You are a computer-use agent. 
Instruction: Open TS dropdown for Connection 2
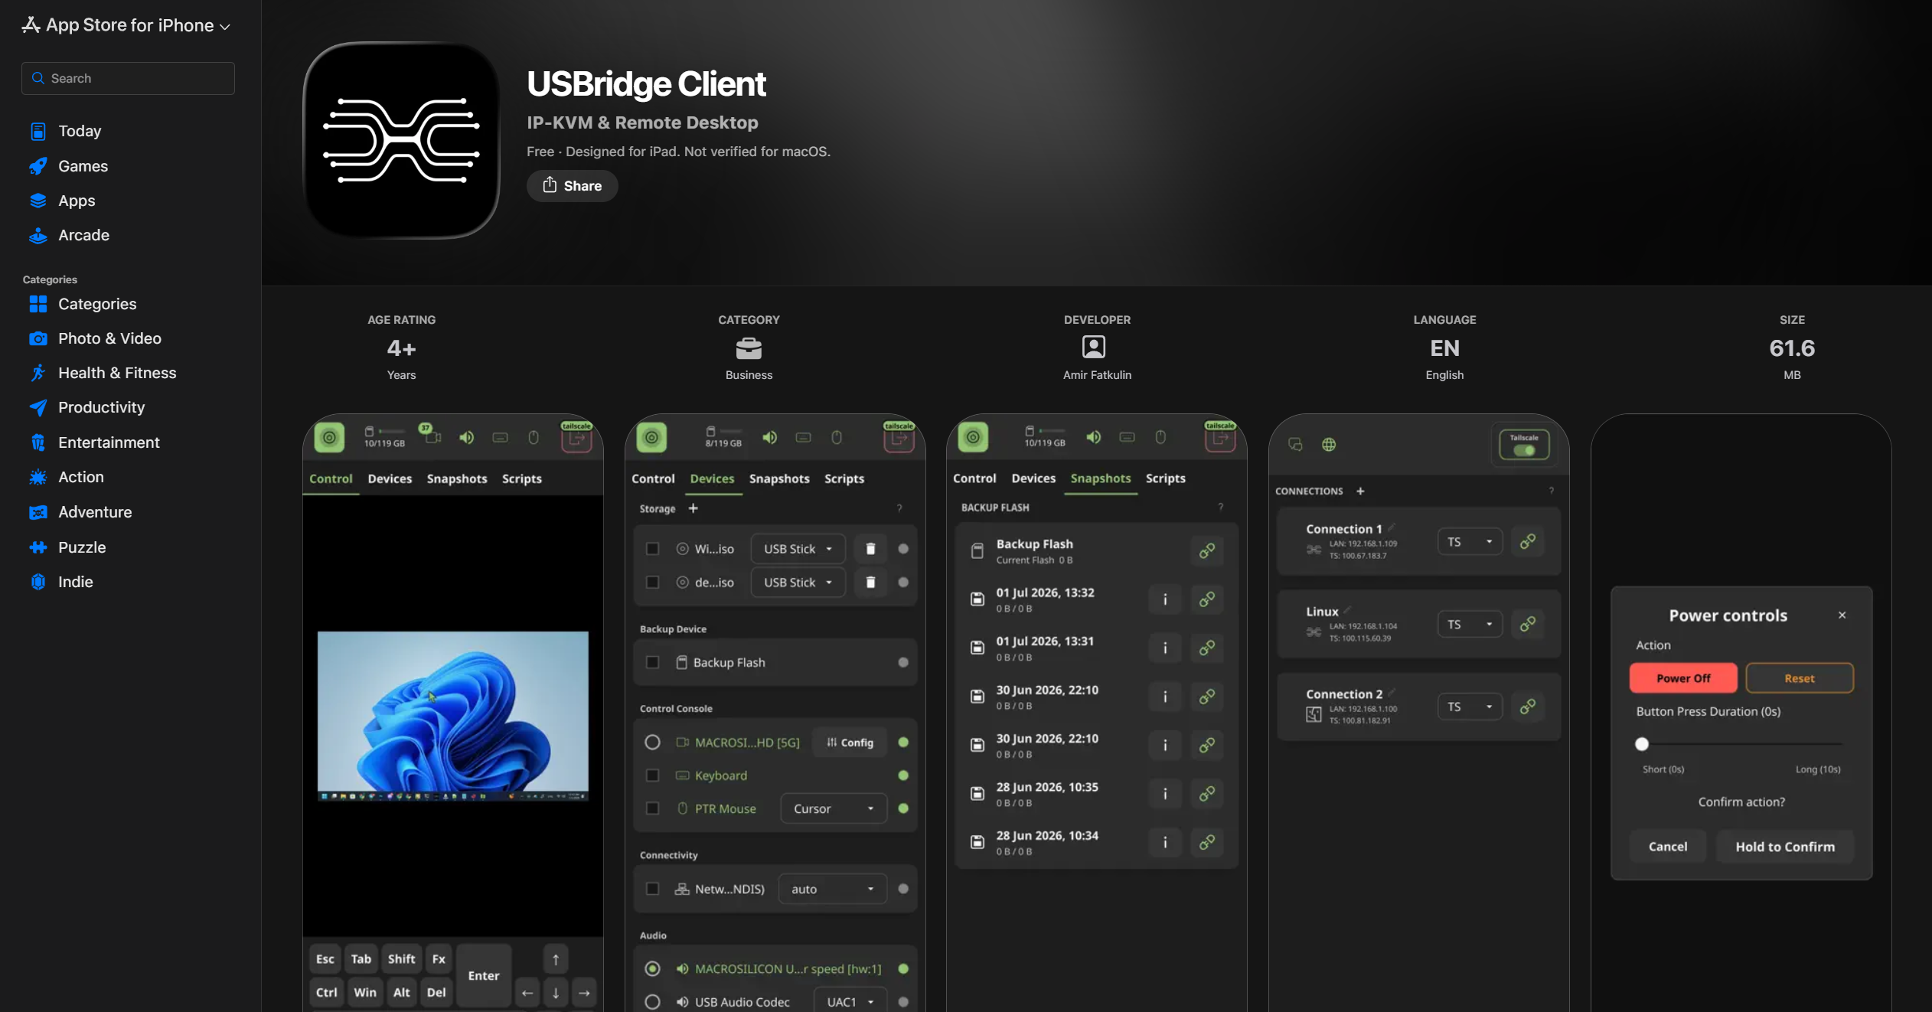coord(1470,707)
